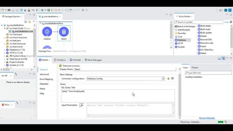Click the Run (green play) toolbar icon
Screen dimensions: 233x131
pyautogui.click(x=48, y=10)
